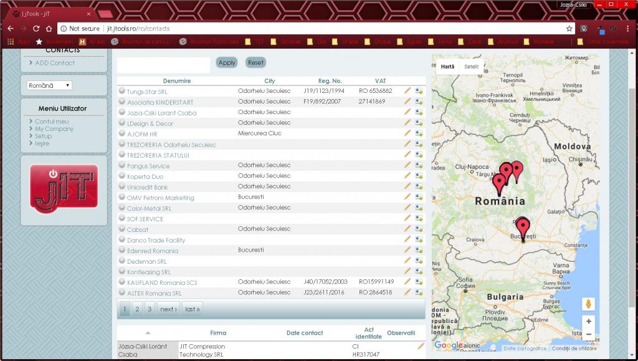Bookmark this page with the star icon
Screen dimensions: 638x361
pos(569,29)
